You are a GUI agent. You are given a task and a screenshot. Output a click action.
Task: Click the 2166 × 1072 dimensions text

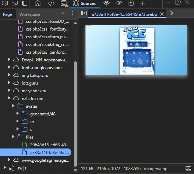(108, 169)
